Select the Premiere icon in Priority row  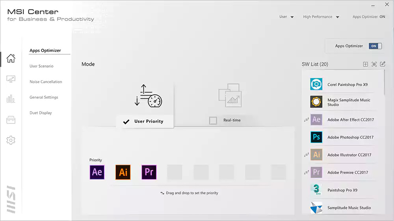pos(149,172)
